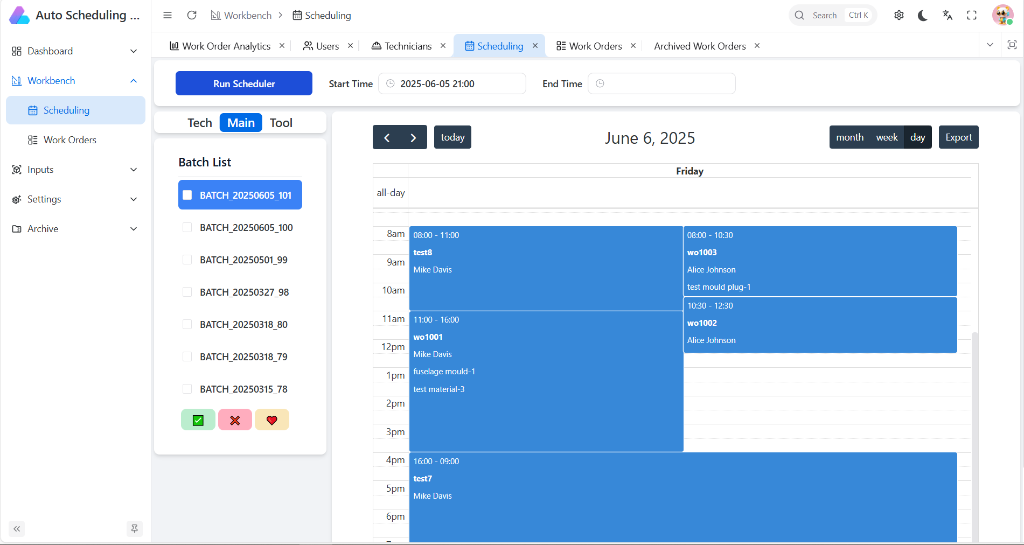Switch to the Work Order Analytics tab

pyautogui.click(x=226, y=46)
